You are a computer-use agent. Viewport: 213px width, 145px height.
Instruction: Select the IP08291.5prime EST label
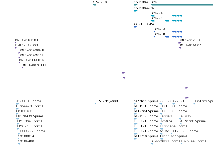pos(146,121)
